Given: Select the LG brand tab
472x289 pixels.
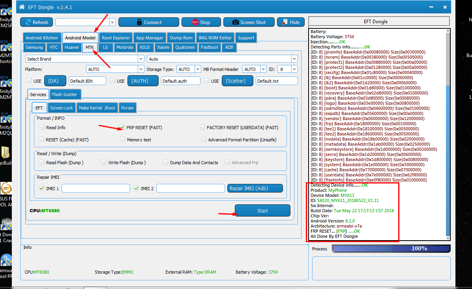Looking at the screenshot, I should point(105,48).
